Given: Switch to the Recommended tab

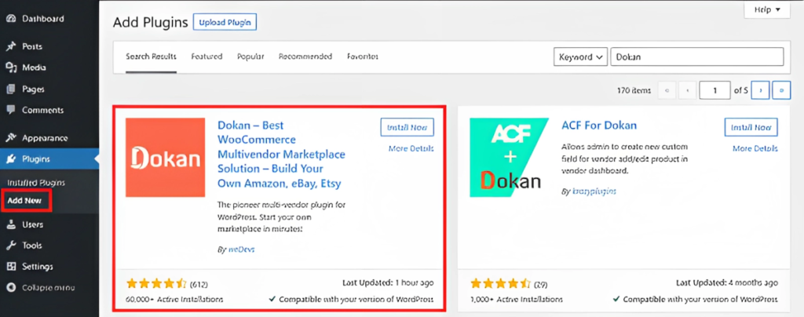Looking at the screenshot, I should (x=305, y=56).
